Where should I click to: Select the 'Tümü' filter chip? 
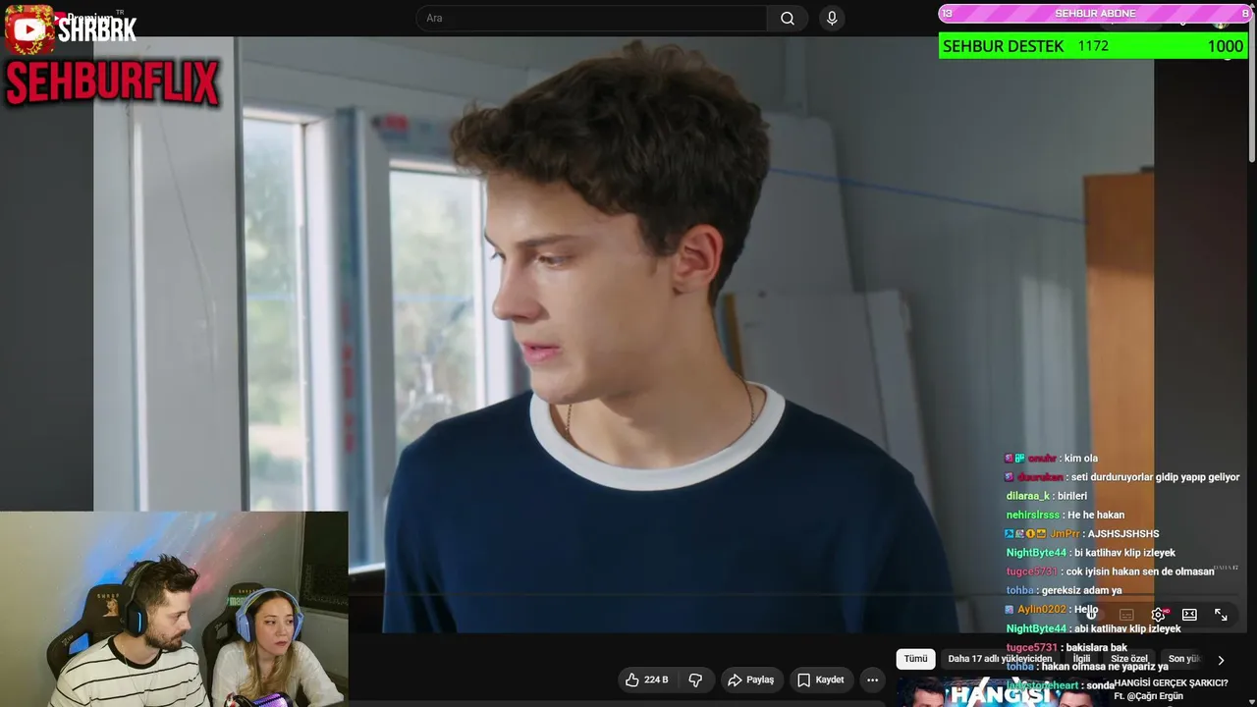click(x=915, y=659)
